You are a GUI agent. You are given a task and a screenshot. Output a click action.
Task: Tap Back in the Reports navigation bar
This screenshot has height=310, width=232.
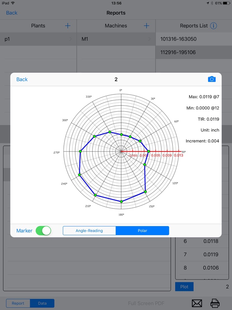point(12,13)
